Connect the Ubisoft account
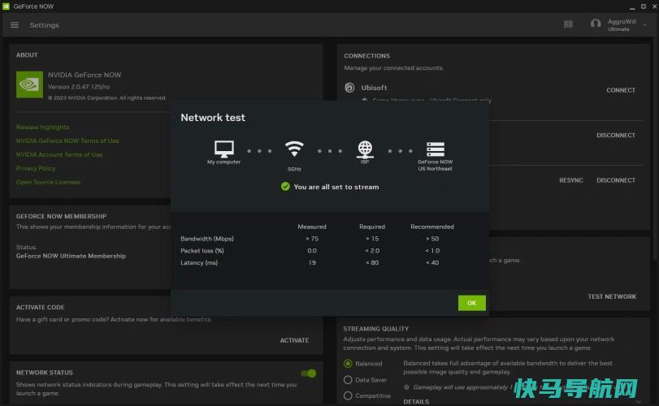Image resolution: width=659 pixels, height=406 pixels. (x=620, y=90)
